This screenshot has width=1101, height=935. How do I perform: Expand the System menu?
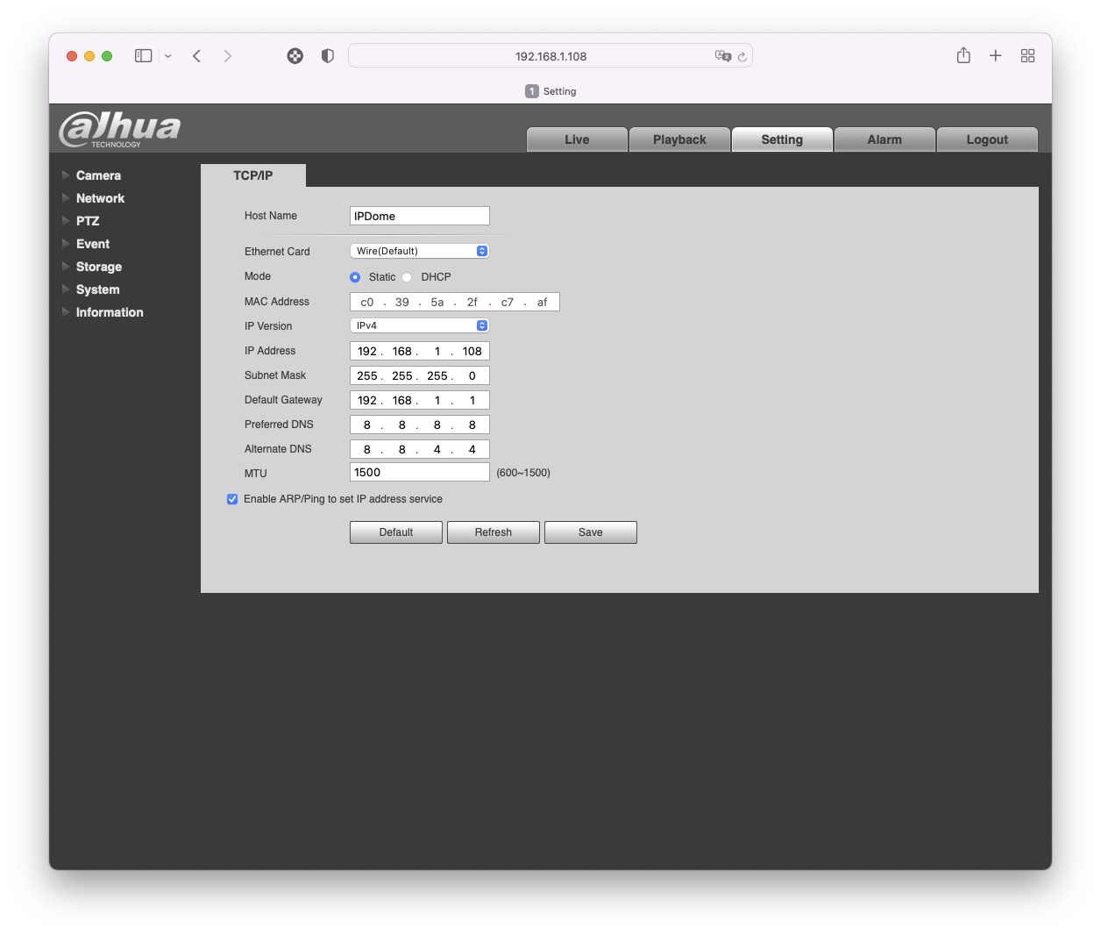click(97, 289)
